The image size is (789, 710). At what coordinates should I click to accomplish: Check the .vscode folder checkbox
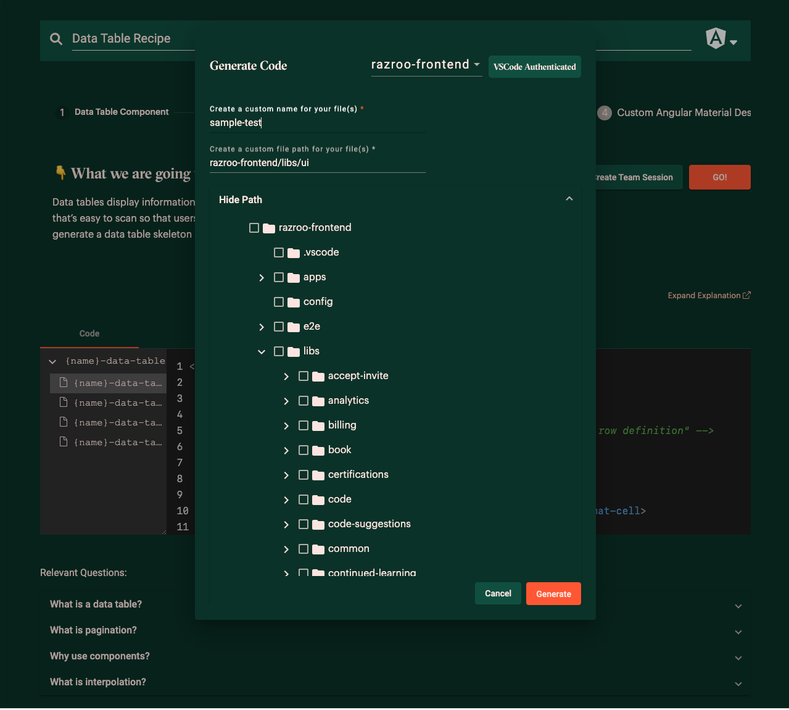(279, 253)
